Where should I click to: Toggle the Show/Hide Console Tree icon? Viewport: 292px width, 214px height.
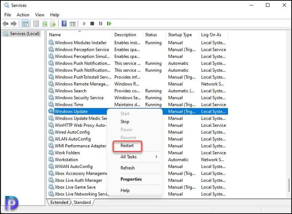[25, 24]
